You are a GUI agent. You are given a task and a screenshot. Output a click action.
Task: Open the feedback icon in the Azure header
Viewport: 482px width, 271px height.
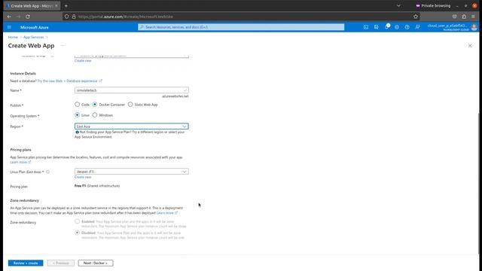click(417, 27)
